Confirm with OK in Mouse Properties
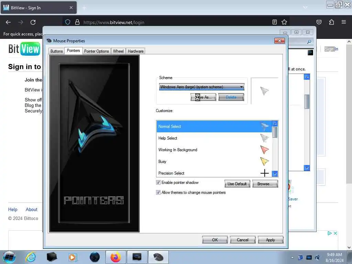Viewport: 352px width, 264px height. [x=215, y=240]
